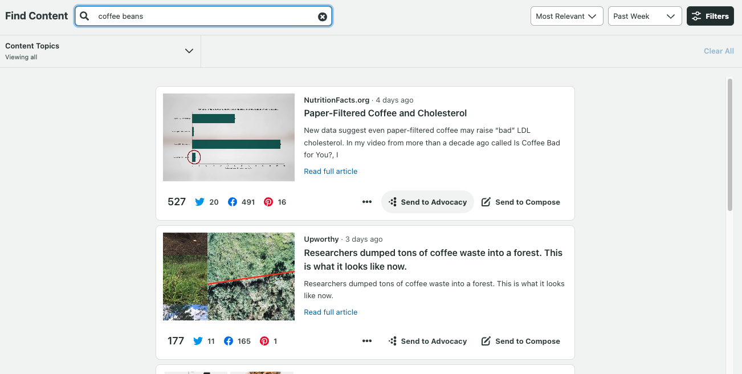
Task: Read full Upworthy coffee waste article
Action: pos(331,312)
